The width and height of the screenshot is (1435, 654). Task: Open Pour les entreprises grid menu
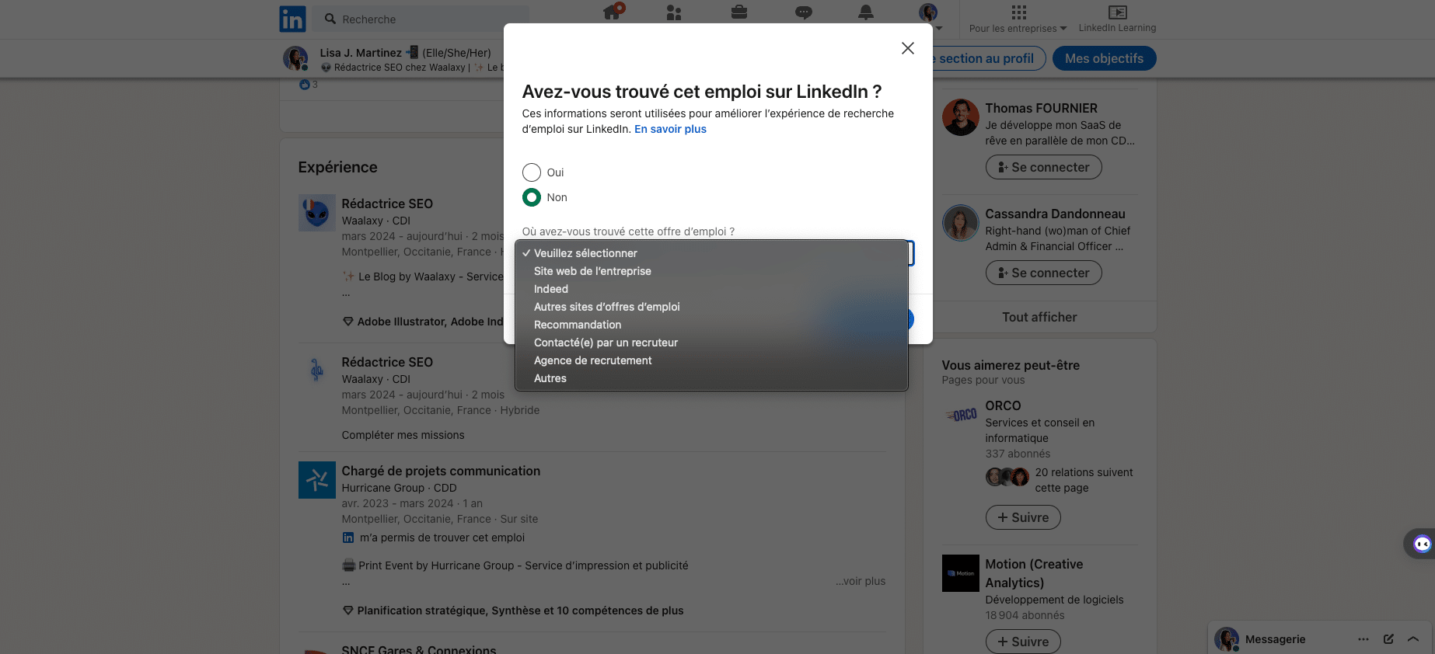pos(1018,19)
